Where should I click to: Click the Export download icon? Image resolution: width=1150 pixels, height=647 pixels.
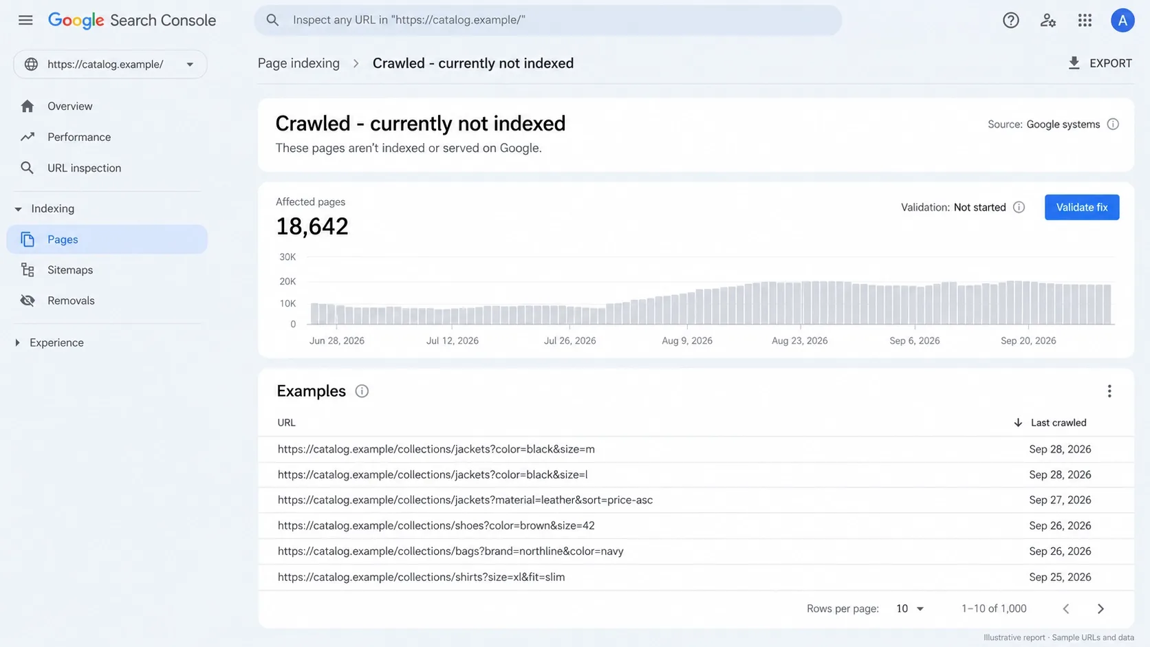click(x=1074, y=63)
